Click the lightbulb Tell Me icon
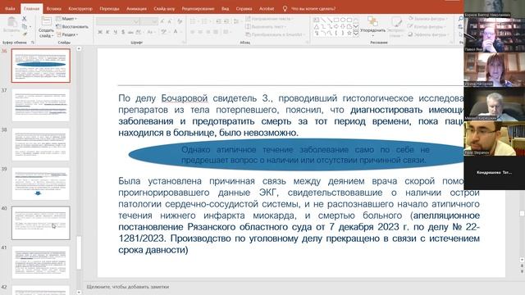 point(285,9)
